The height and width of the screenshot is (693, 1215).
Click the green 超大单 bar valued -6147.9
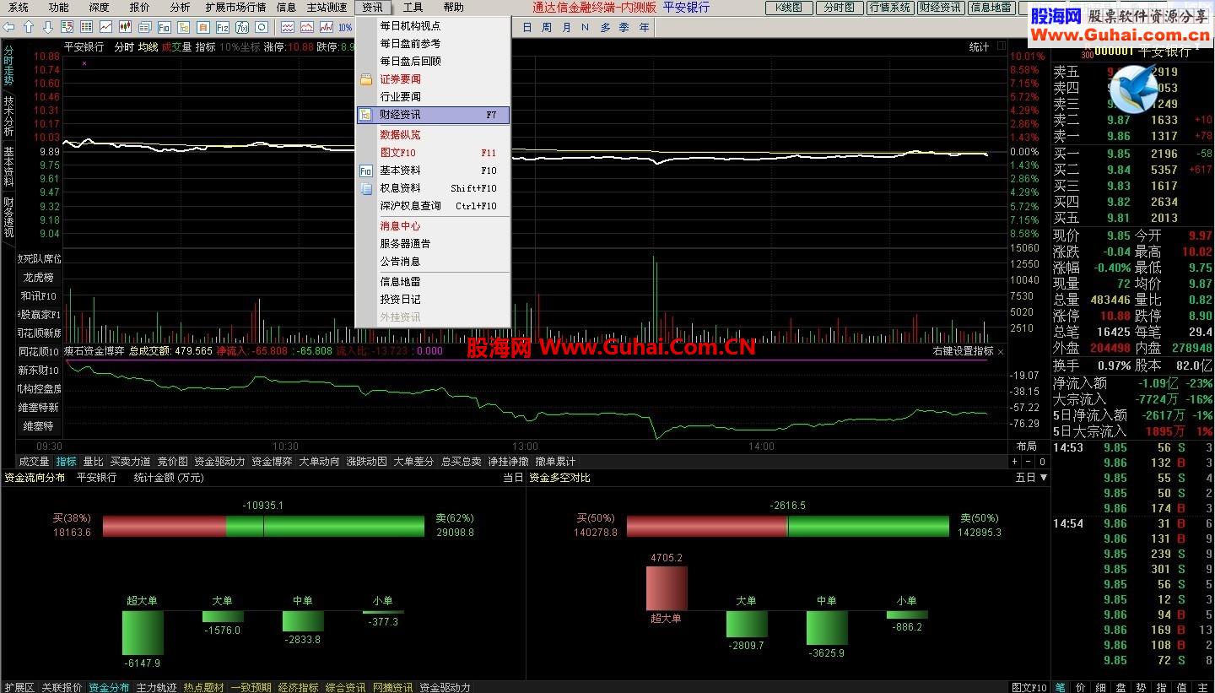click(x=143, y=633)
